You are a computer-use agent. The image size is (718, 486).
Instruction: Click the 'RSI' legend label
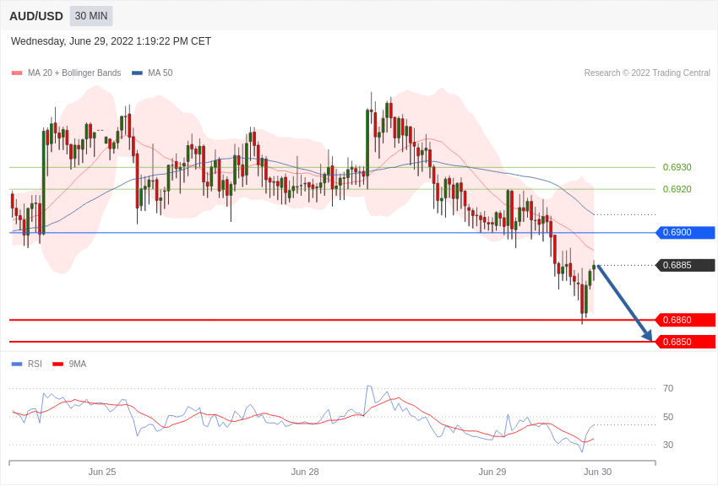coord(35,364)
